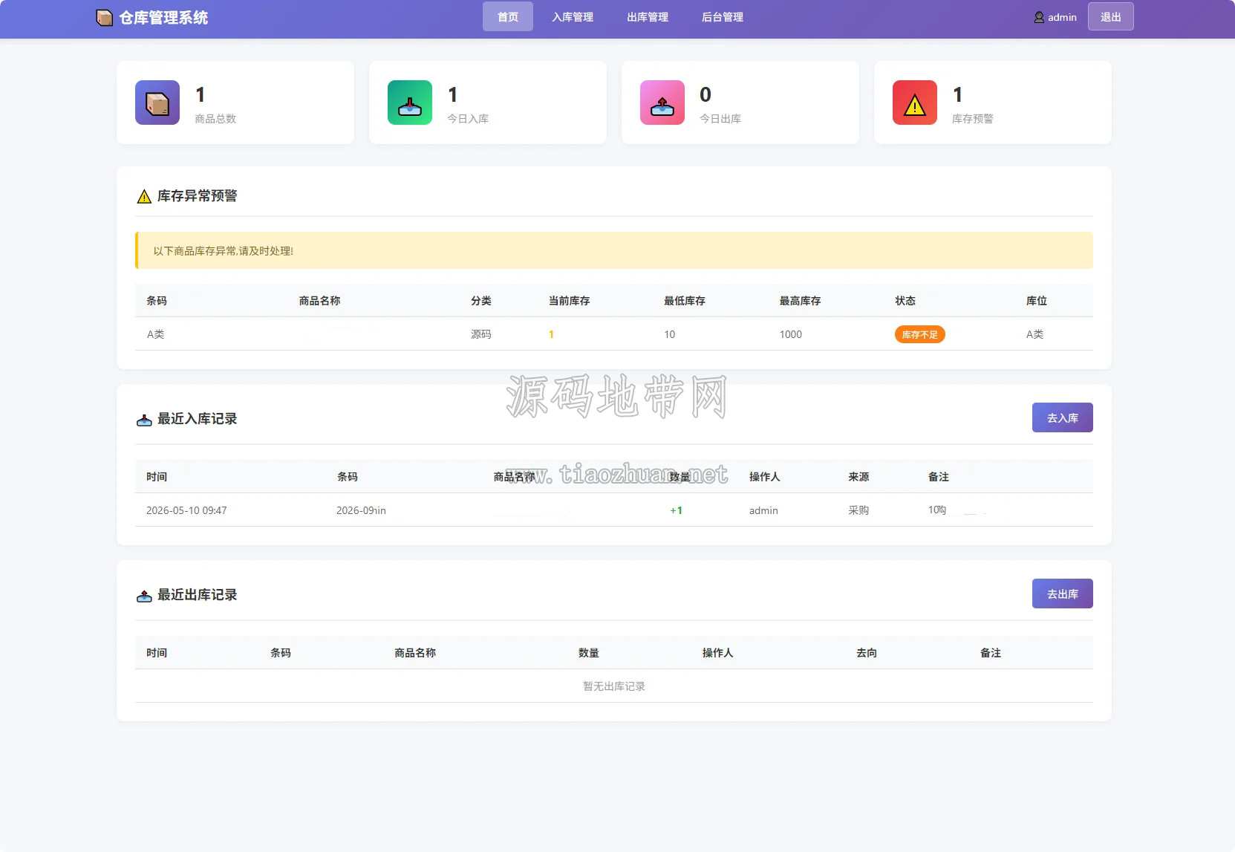The height and width of the screenshot is (852, 1235).
Task: Click the warehouse box logo icon
Action: click(105, 18)
